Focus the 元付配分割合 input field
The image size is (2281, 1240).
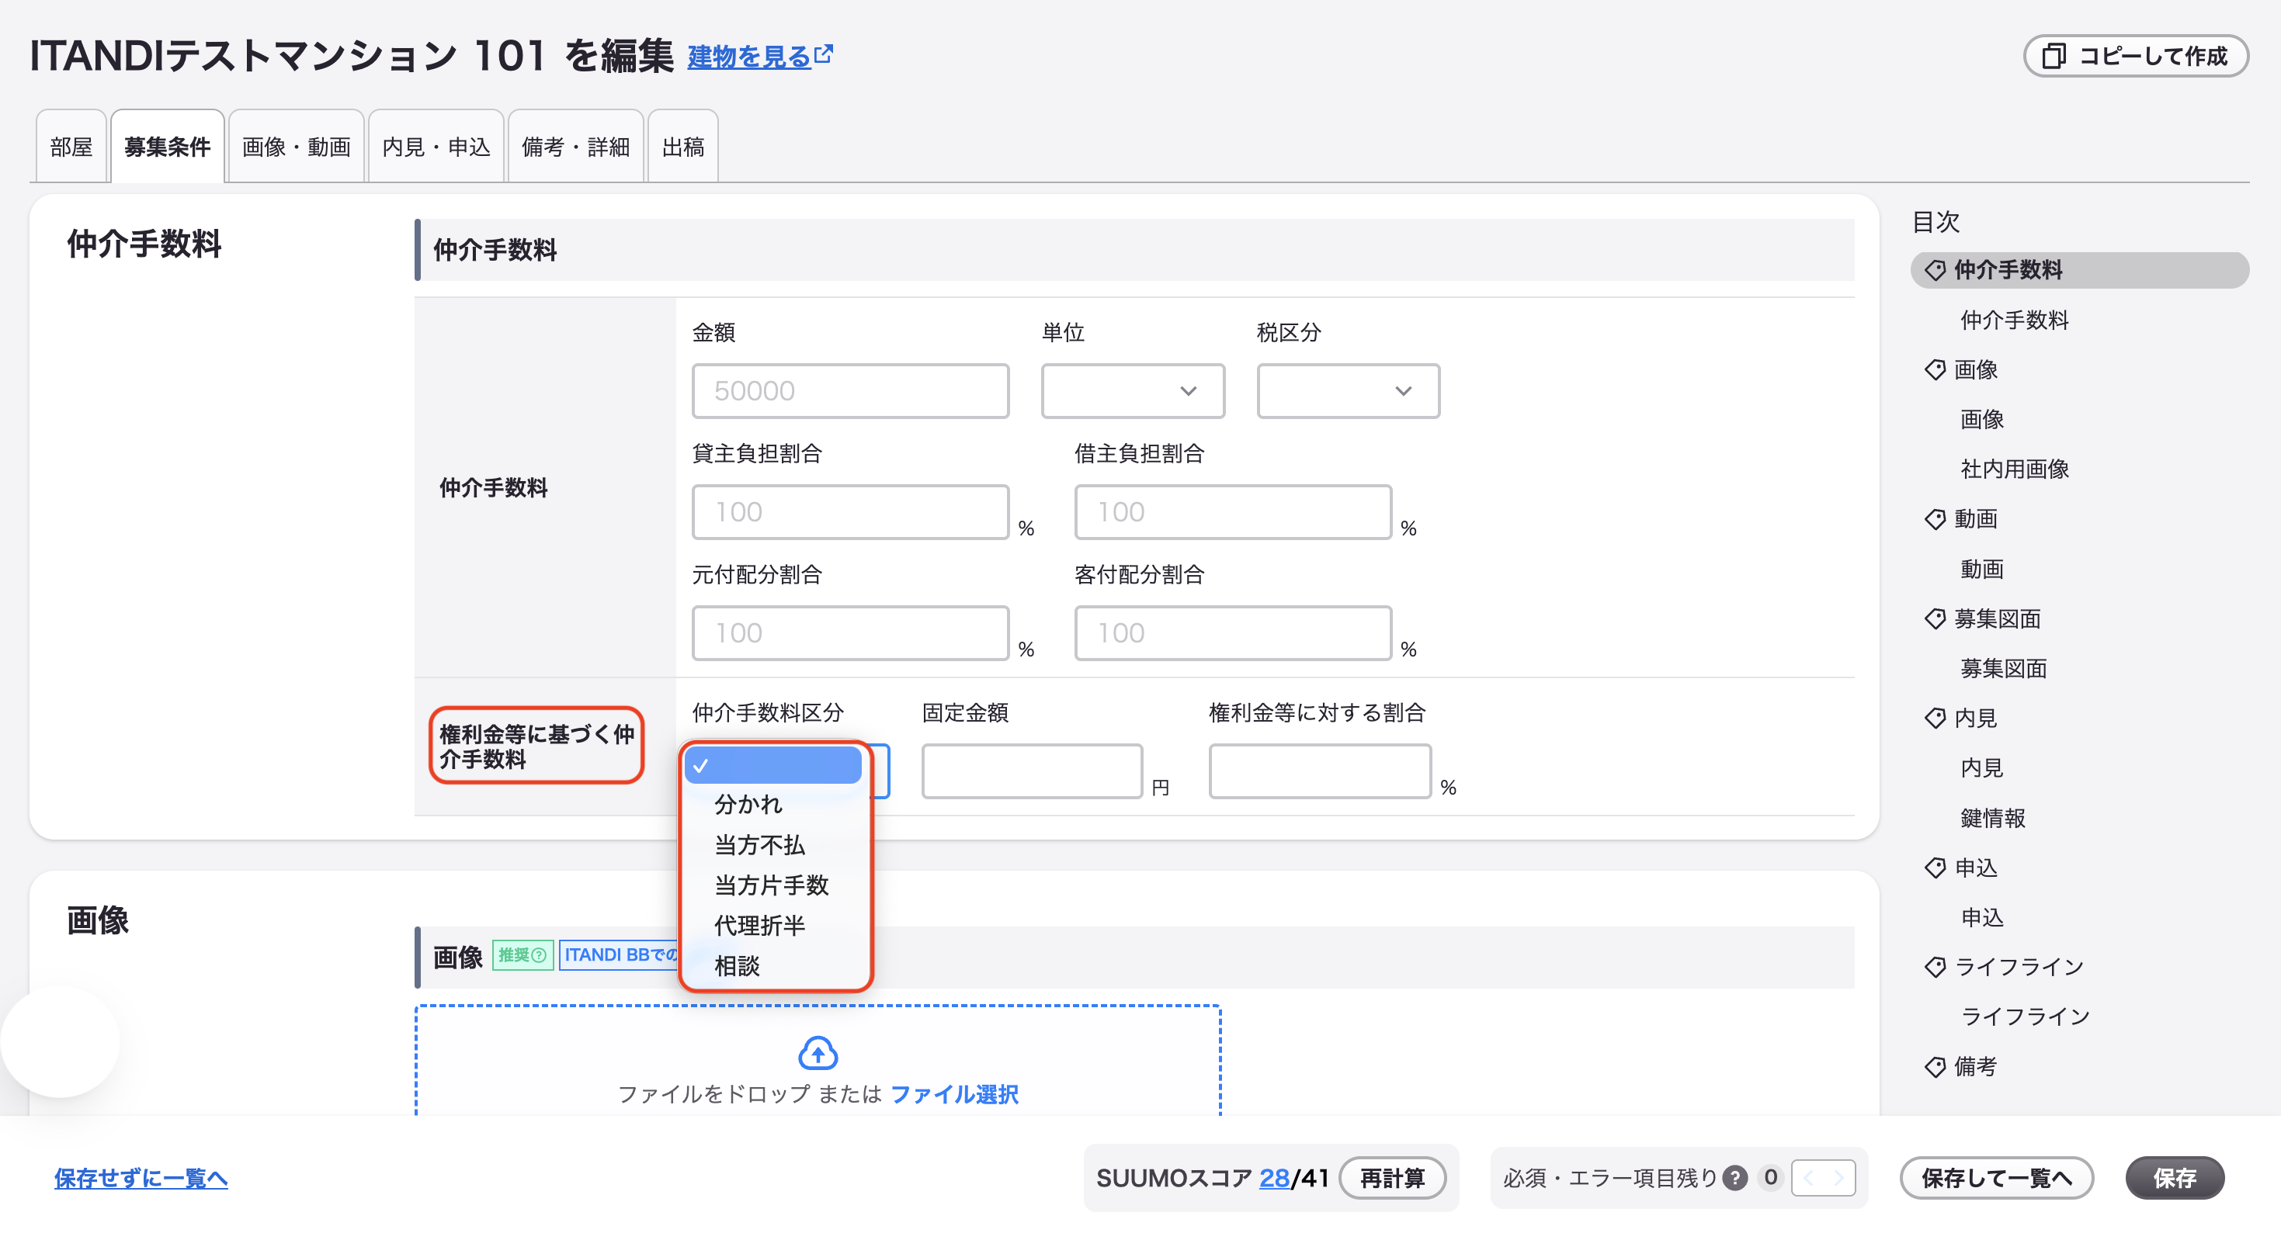[850, 633]
